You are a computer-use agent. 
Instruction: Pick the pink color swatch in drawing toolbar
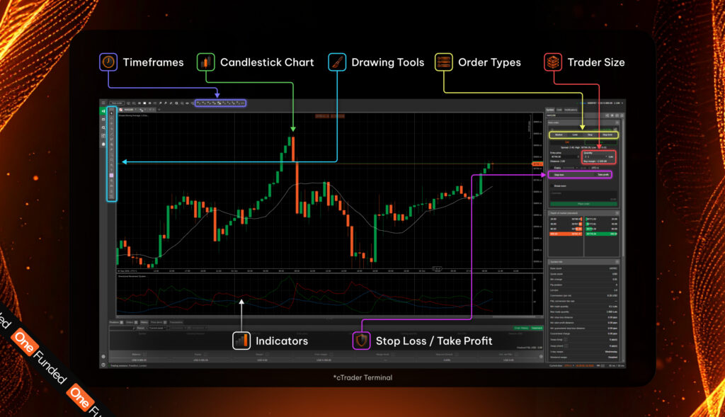pyautogui.click(x=111, y=176)
